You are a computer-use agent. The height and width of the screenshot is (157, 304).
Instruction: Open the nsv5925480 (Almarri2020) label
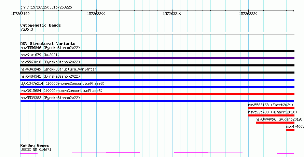(x=273, y=112)
